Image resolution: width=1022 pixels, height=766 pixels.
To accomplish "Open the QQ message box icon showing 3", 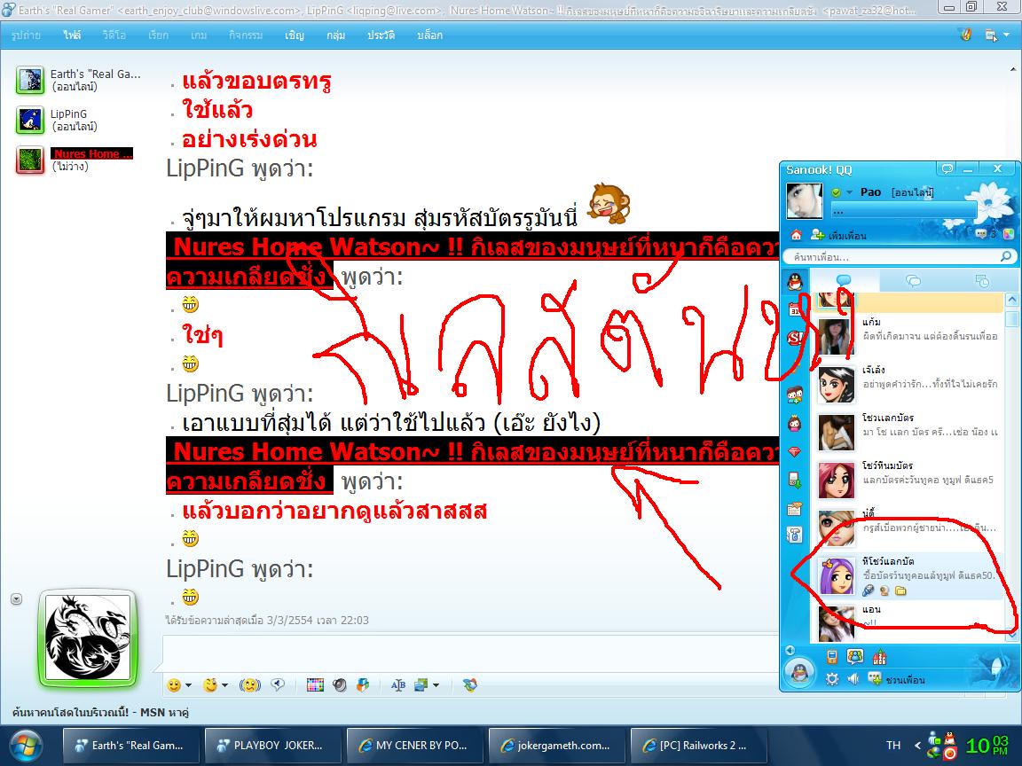I will (x=985, y=234).
